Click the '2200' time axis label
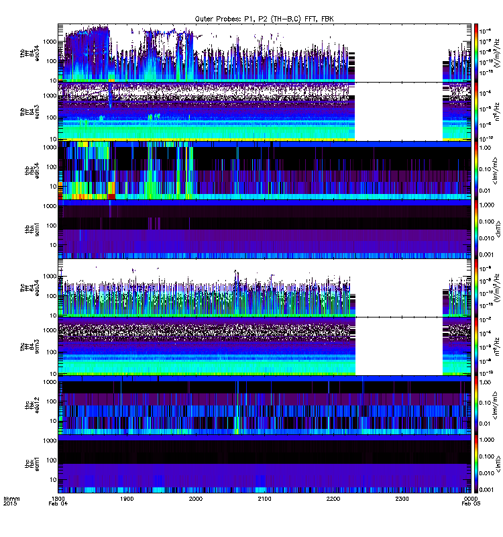 [333, 499]
